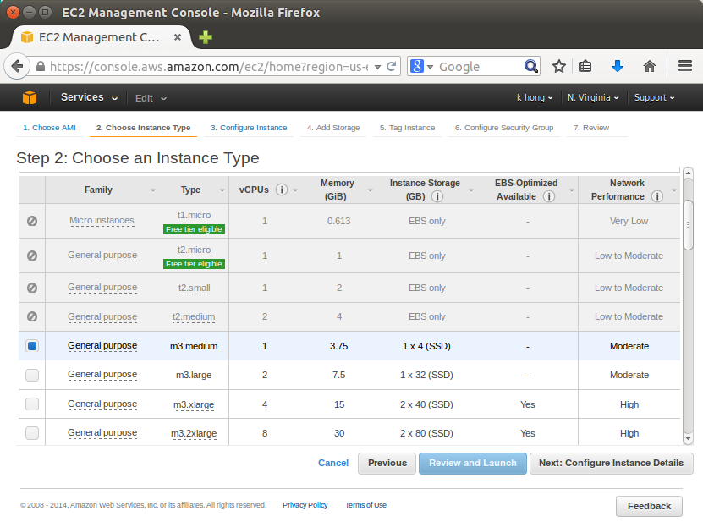Select the Choose Instance Type step tab

click(x=144, y=128)
